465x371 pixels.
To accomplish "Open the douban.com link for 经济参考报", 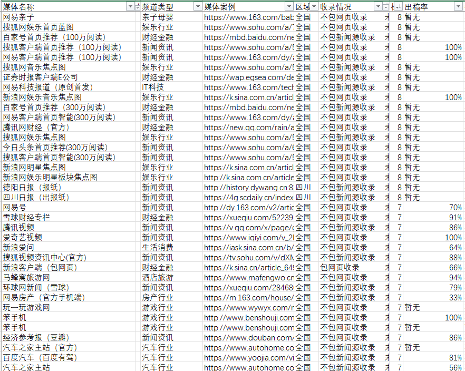I will tap(248, 338).
